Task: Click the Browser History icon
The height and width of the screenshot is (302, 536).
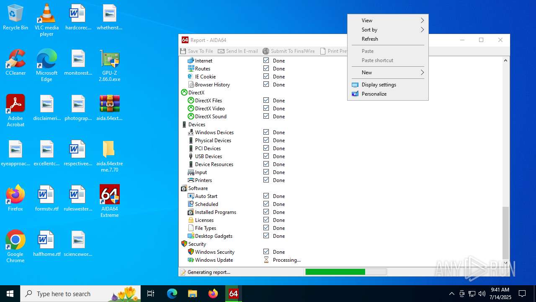Action: (191, 85)
